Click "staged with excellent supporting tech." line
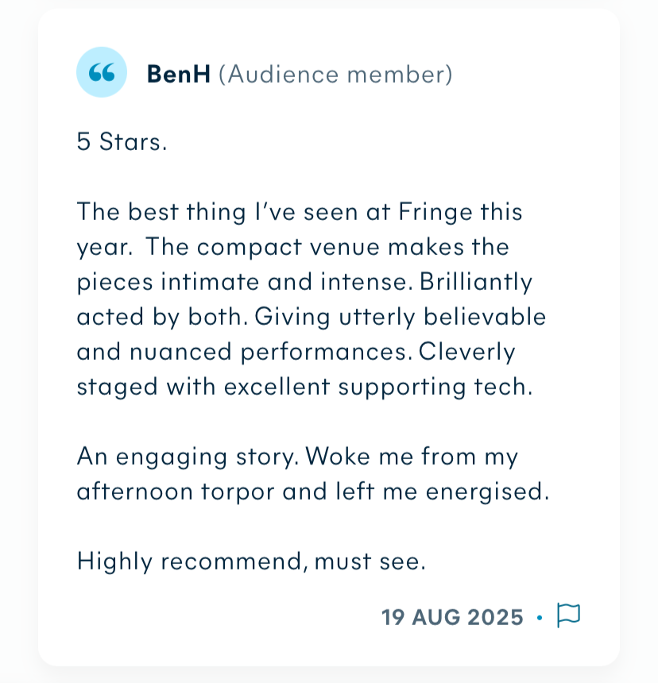 [304, 387]
